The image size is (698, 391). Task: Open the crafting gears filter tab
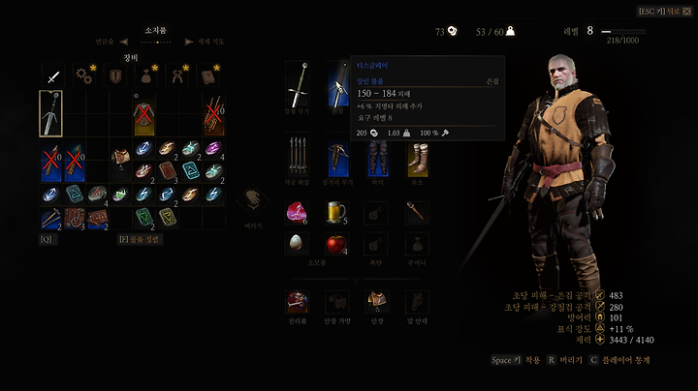84,76
